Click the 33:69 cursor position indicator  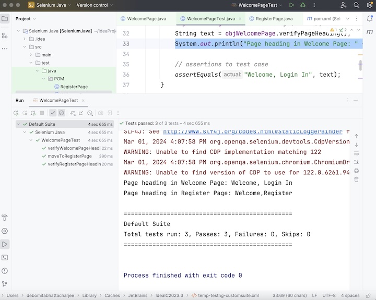pyautogui.click(x=290, y=295)
